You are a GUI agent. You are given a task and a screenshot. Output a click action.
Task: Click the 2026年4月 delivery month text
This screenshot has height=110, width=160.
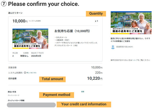37,56
